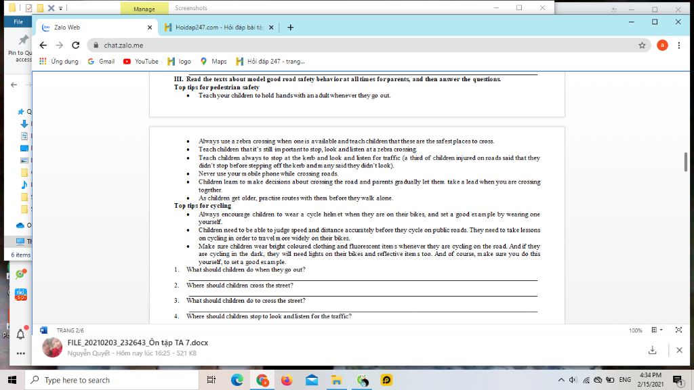Open Chrome's three-dot menu

(679, 45)
